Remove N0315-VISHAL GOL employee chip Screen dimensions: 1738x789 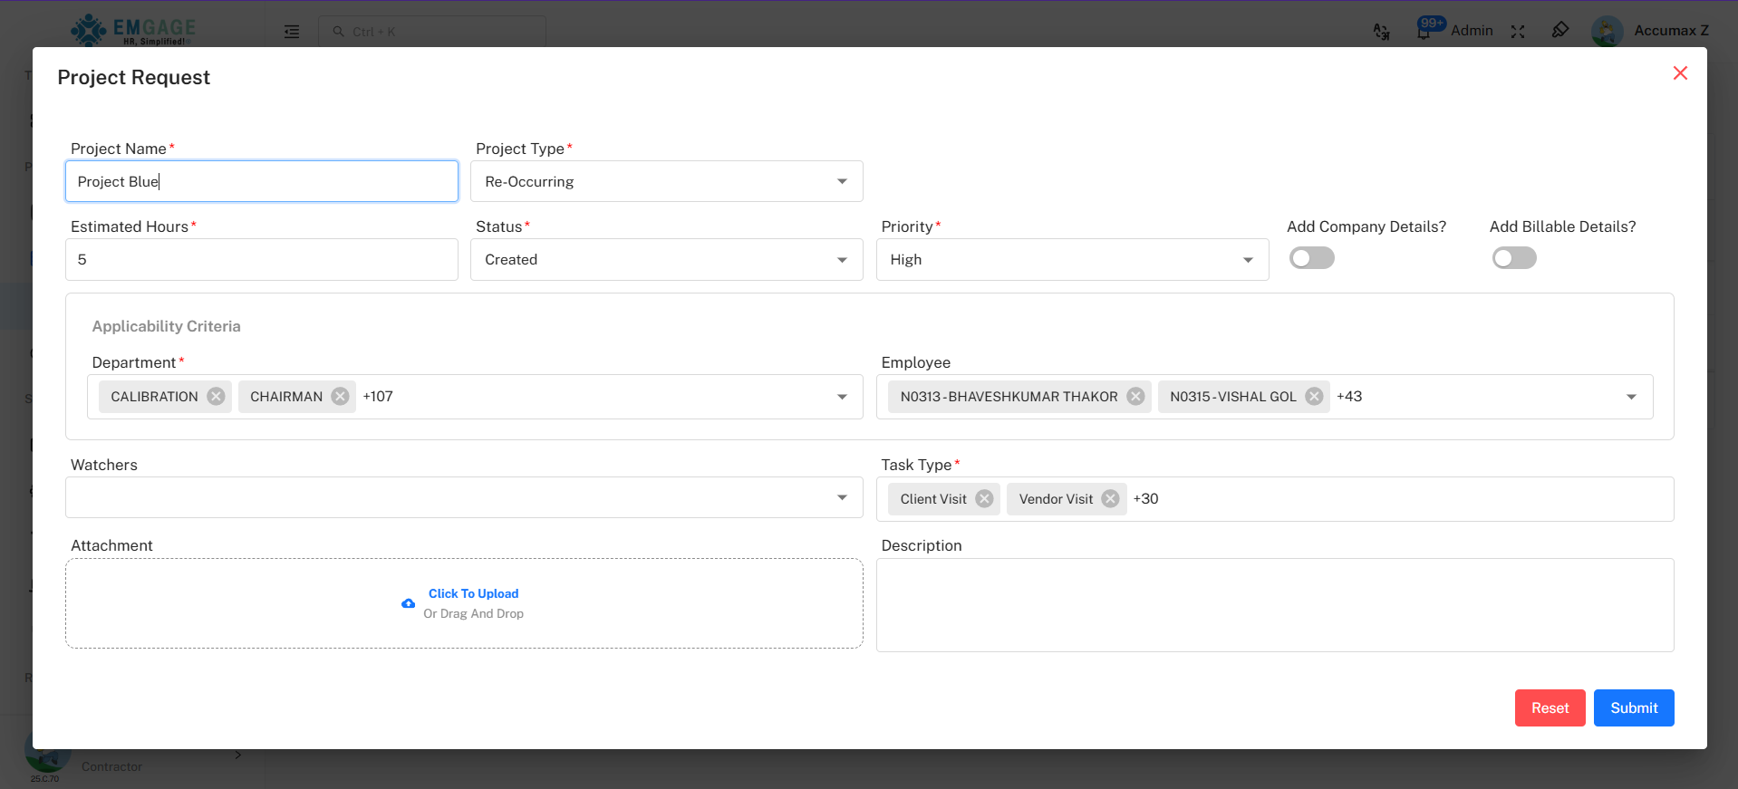pyautogui.click(x=1314, y=397)
